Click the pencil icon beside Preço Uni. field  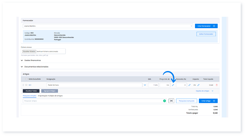[173, 85]
